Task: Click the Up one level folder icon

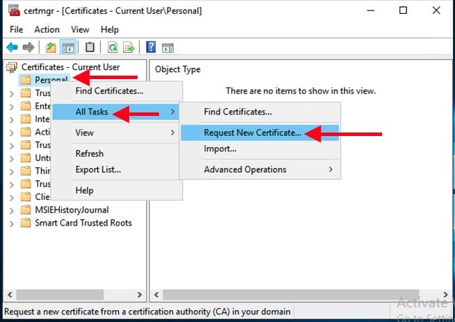Action: (51, 47)
